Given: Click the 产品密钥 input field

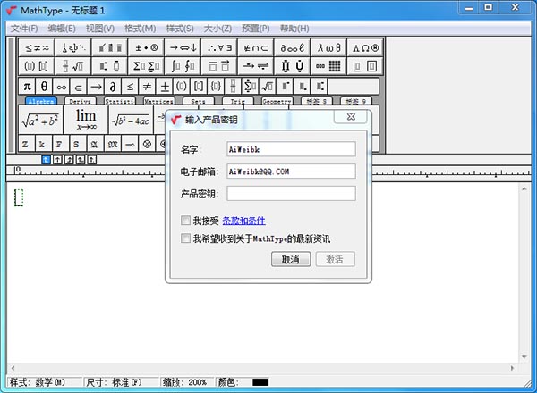Looking at the screenshot, I should (291, 194).
